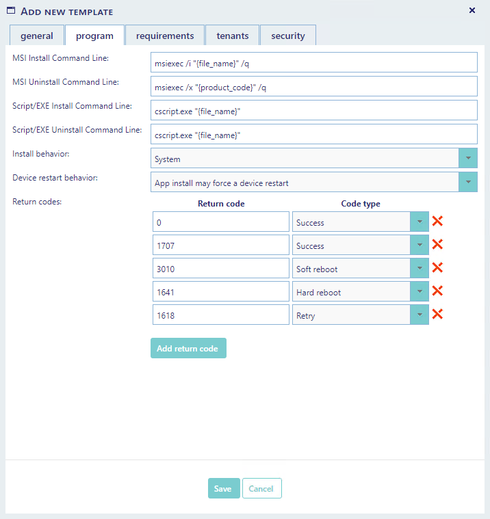Open the Install behavior dropdown
This screenshot has height=519, width=490.
tap(467, 159)
